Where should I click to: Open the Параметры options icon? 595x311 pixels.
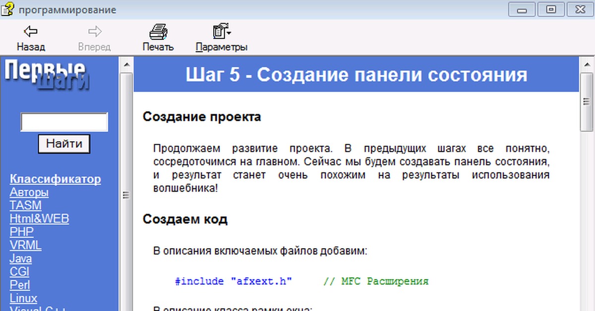[x=221, y=32]
